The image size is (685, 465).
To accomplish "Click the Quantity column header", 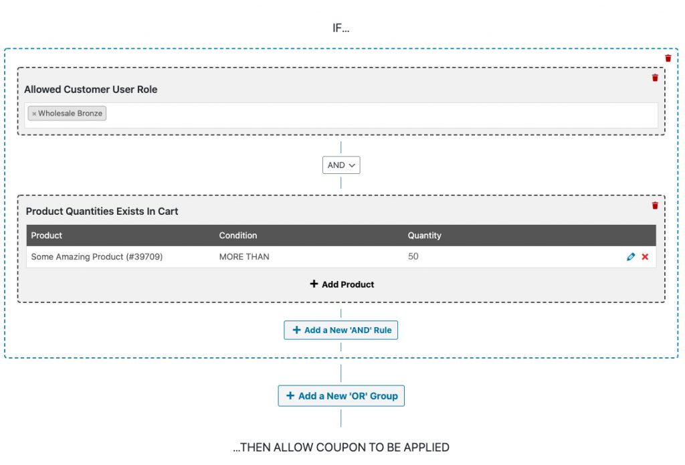I will point(425,235).
